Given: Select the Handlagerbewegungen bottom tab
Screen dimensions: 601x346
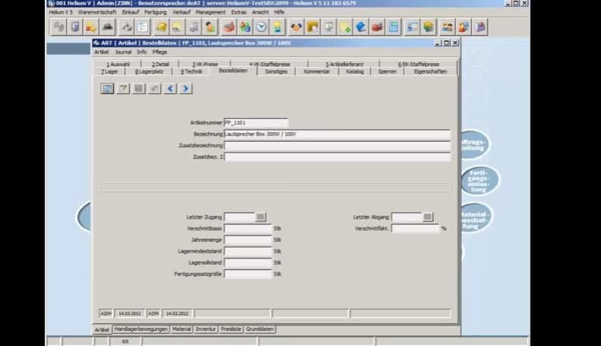Looking at the screenshot, I should point(140,329).
